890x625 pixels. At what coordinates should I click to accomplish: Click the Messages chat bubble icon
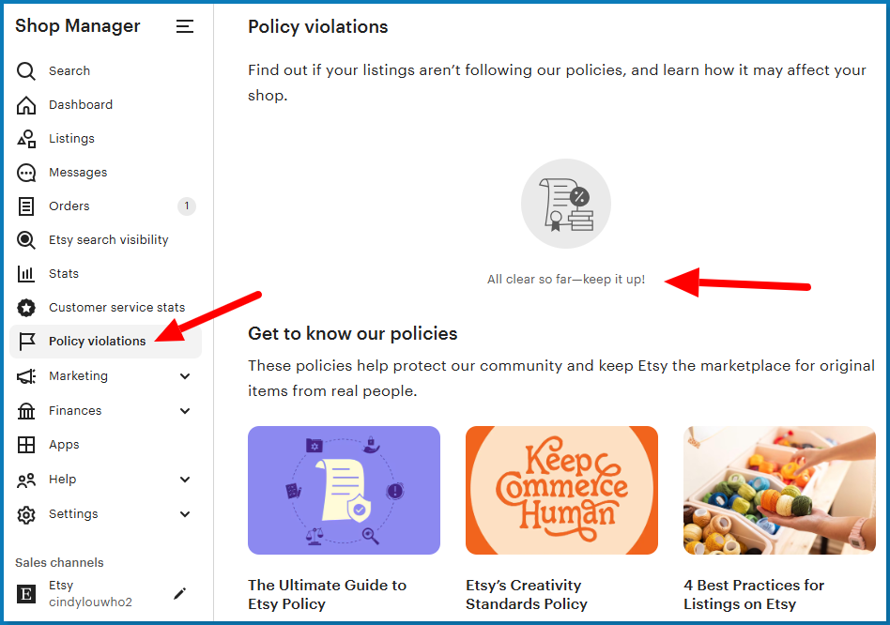click(x=26, y=173)
